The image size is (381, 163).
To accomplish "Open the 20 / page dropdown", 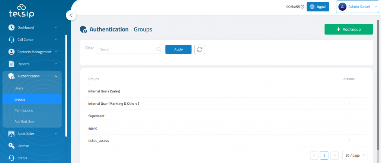I will coord(355,155).
